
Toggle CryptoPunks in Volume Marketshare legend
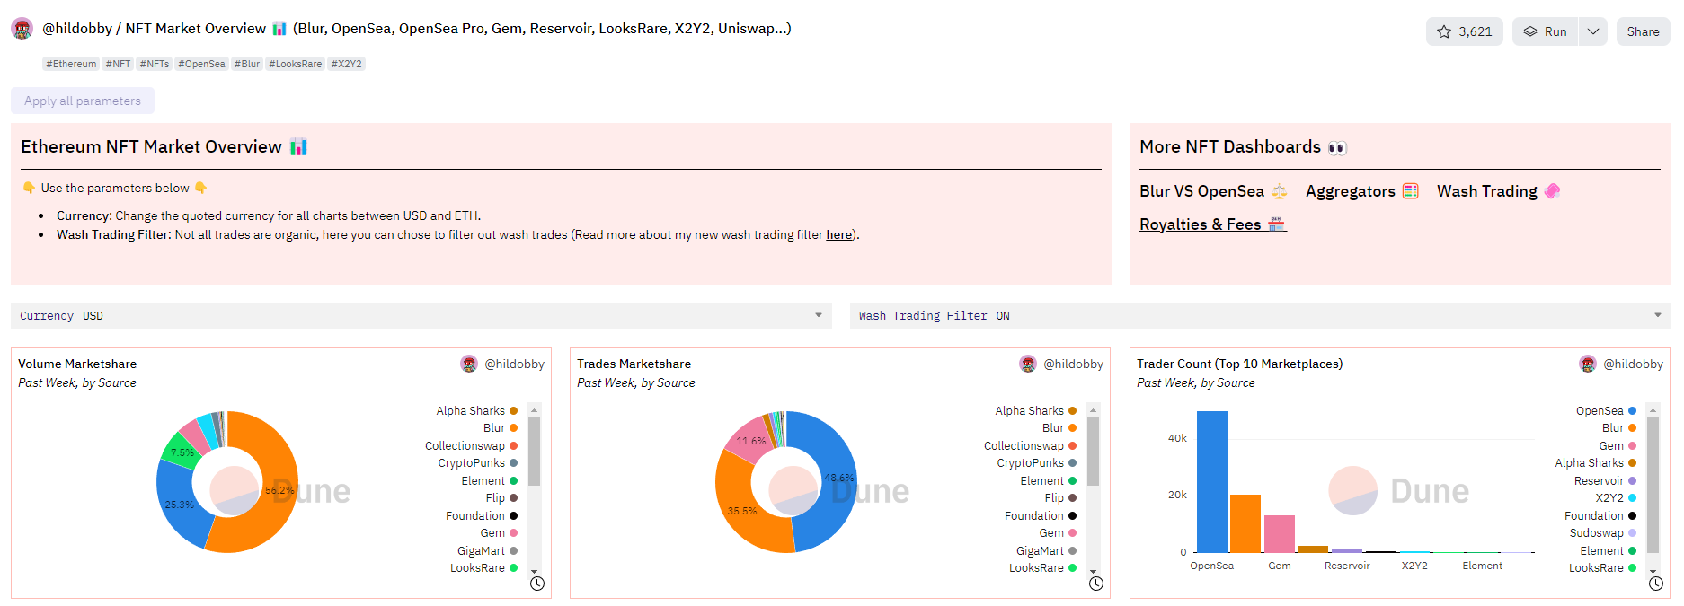(477, 463)
